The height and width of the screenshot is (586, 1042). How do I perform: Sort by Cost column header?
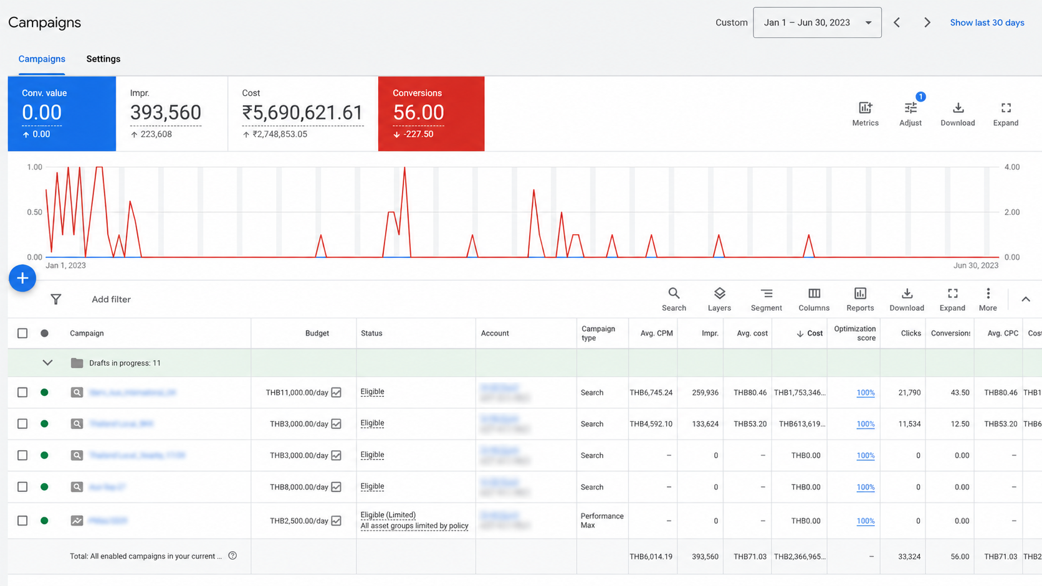(809, 333)
